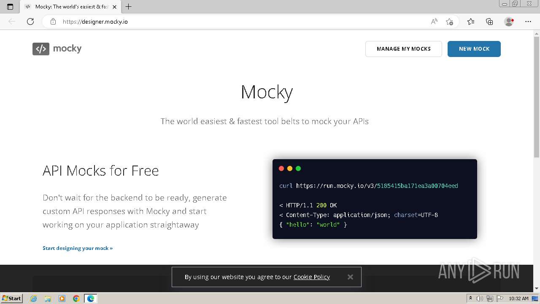Screen dimensions: 540x304
Task: Click the hello world JSON line
Action: [313, 225]
